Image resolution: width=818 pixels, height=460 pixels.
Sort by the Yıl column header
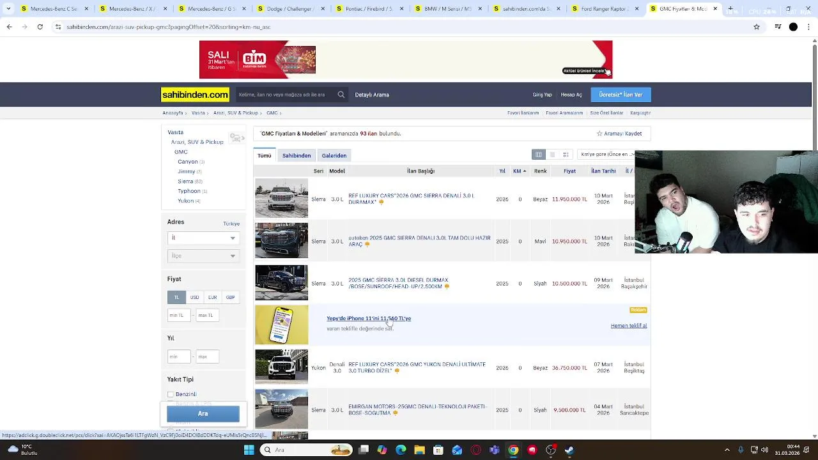coord(502,171)
